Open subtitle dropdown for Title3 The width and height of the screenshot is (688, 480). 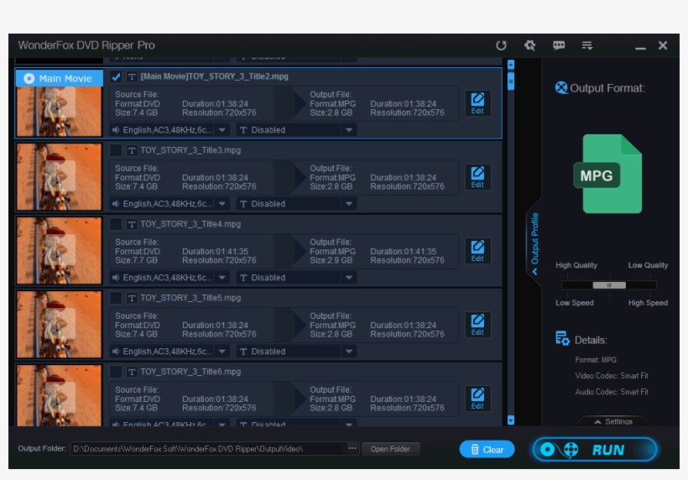coord(349,204)
